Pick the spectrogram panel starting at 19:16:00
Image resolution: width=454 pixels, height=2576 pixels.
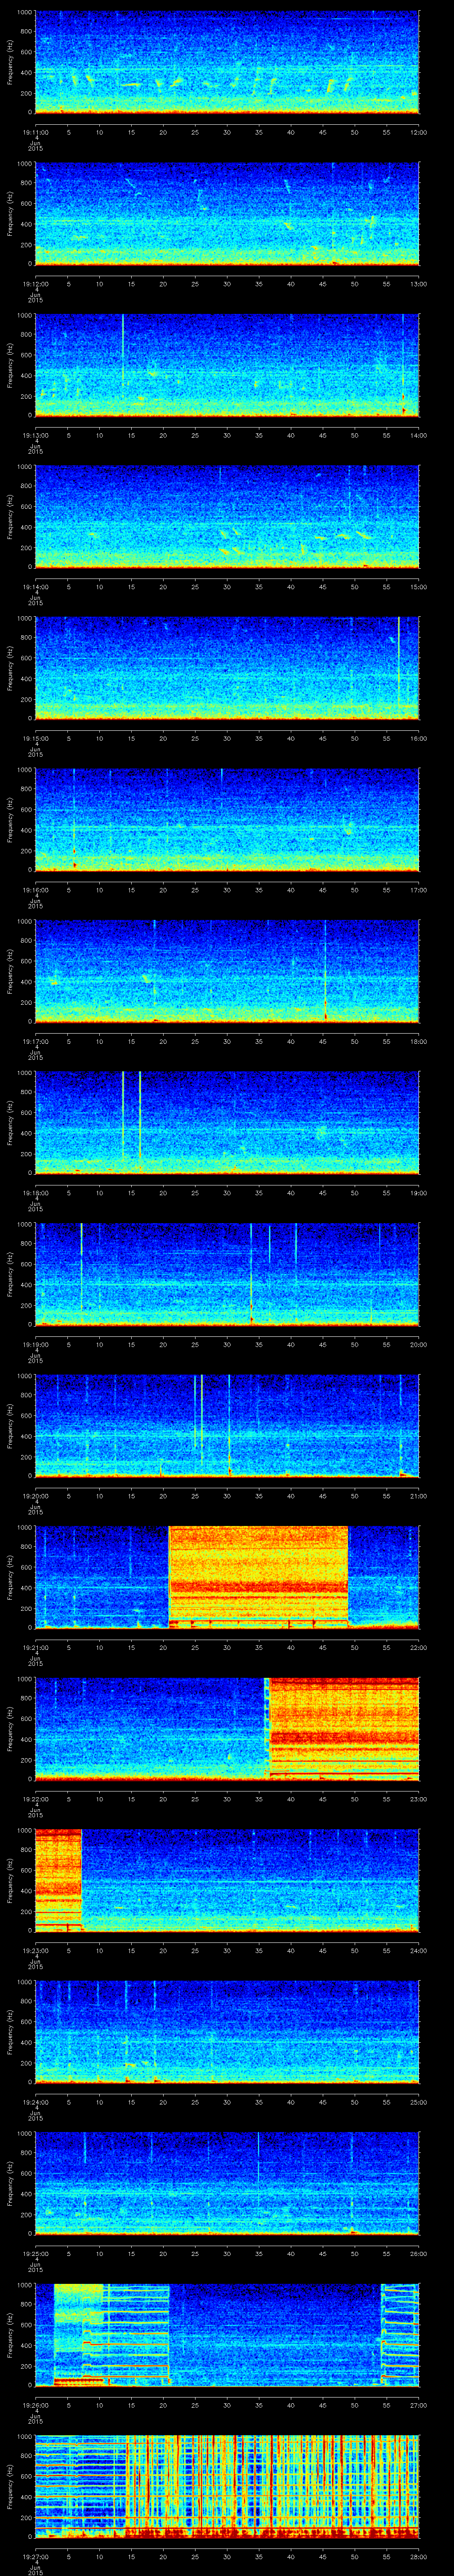tap(227, 820)
